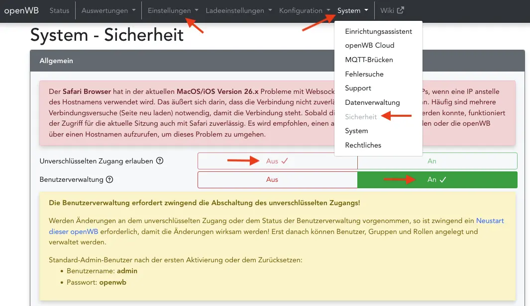The width and height of the screenshot is (530, 306).
Task: Go to the Status page
Action: click(x=60, y=10)
